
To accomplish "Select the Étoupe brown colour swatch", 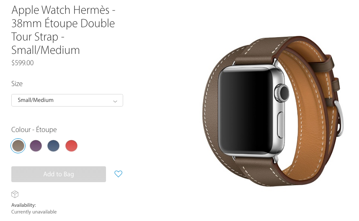I will 18,146.
